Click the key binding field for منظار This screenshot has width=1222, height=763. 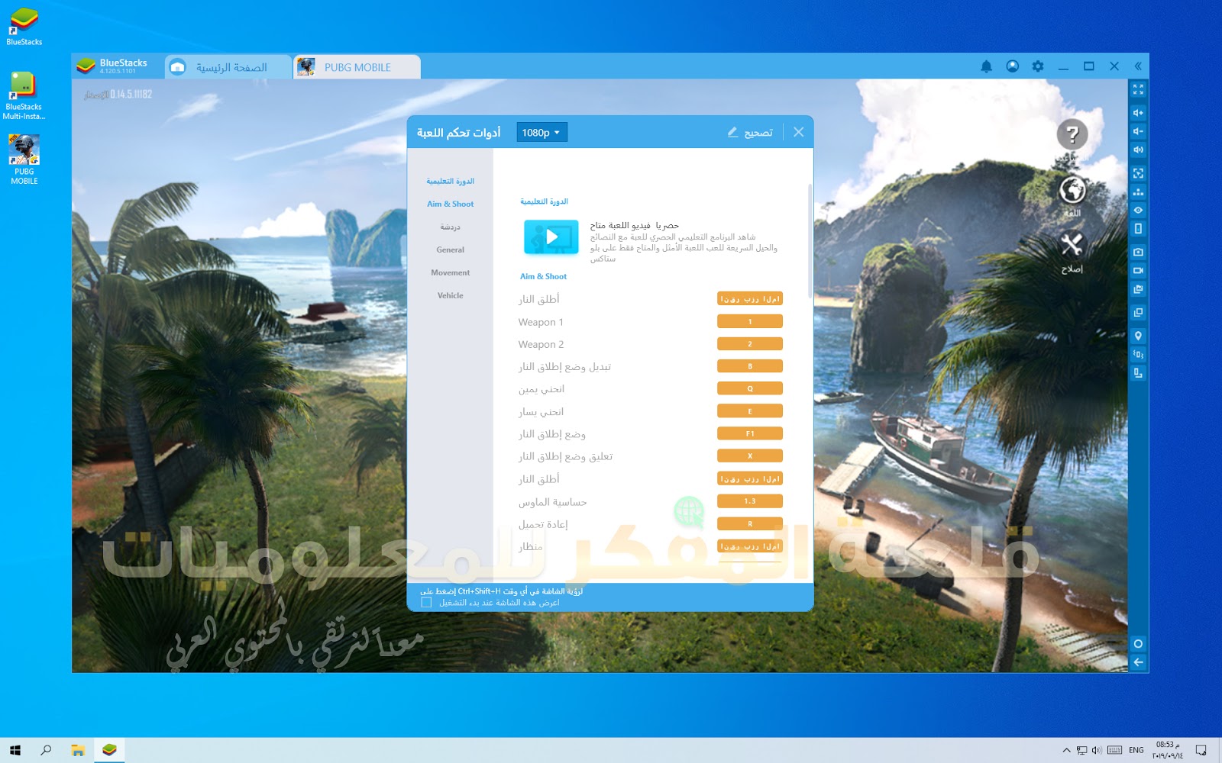click(750, 546)
